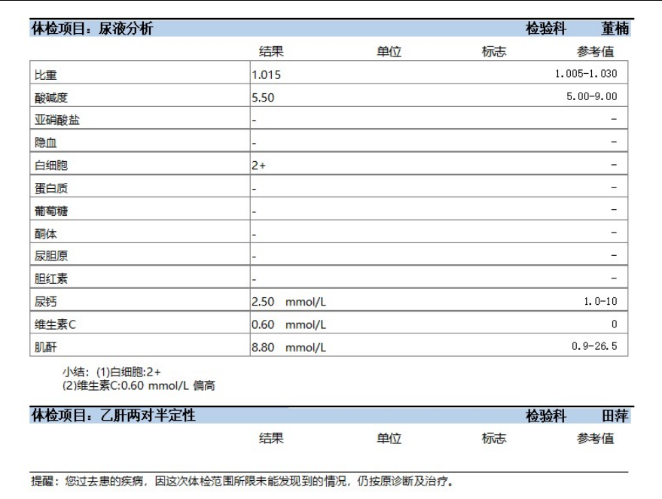The width and height of the screenshot is (662, 499).
Task: Select the 2+ result in 白细胞 row
Action: (259, 166)
